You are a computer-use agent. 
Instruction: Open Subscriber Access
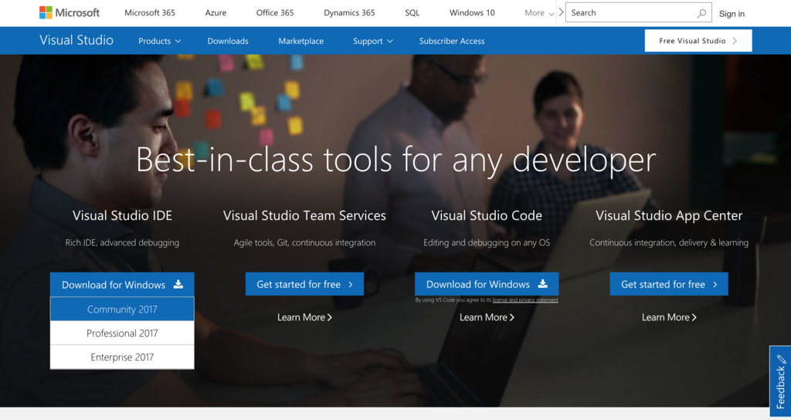click(x=452, y=41)
